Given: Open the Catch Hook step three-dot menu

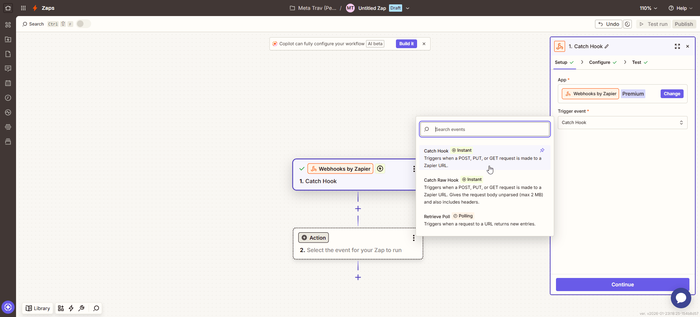Looking at the screenshot, I should click(414, 169).
